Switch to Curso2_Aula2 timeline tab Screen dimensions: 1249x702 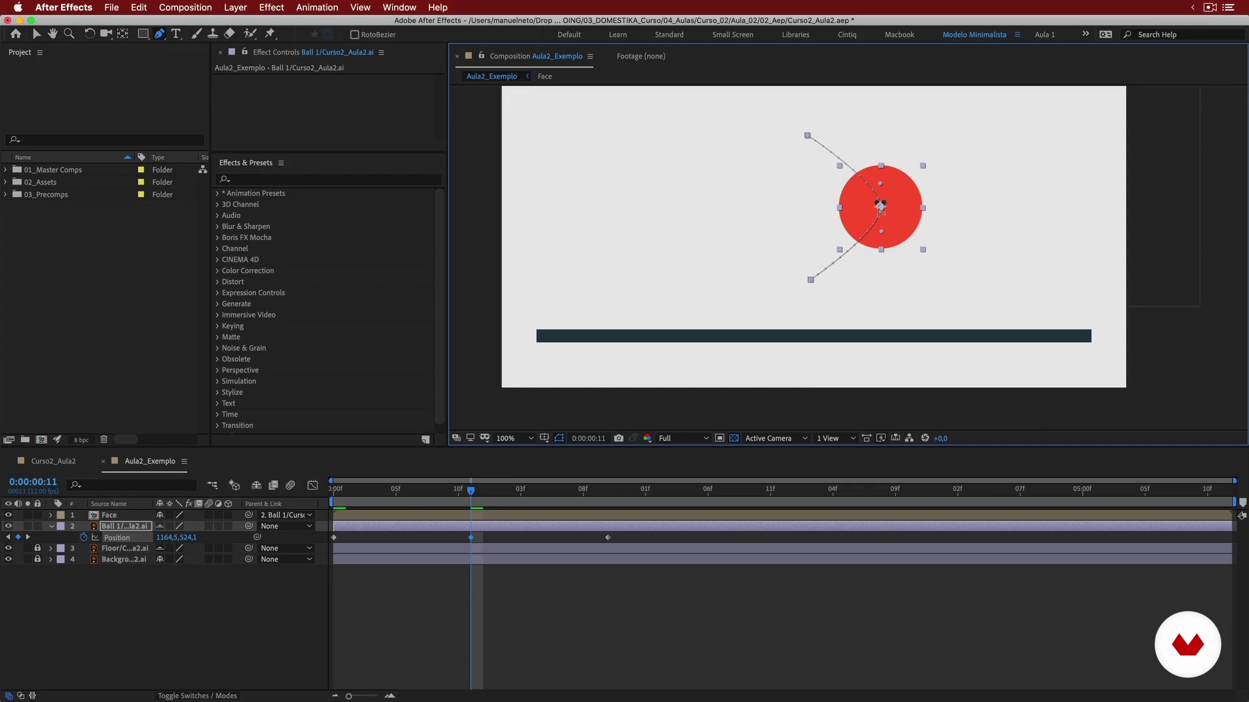[x=53, y=461]
